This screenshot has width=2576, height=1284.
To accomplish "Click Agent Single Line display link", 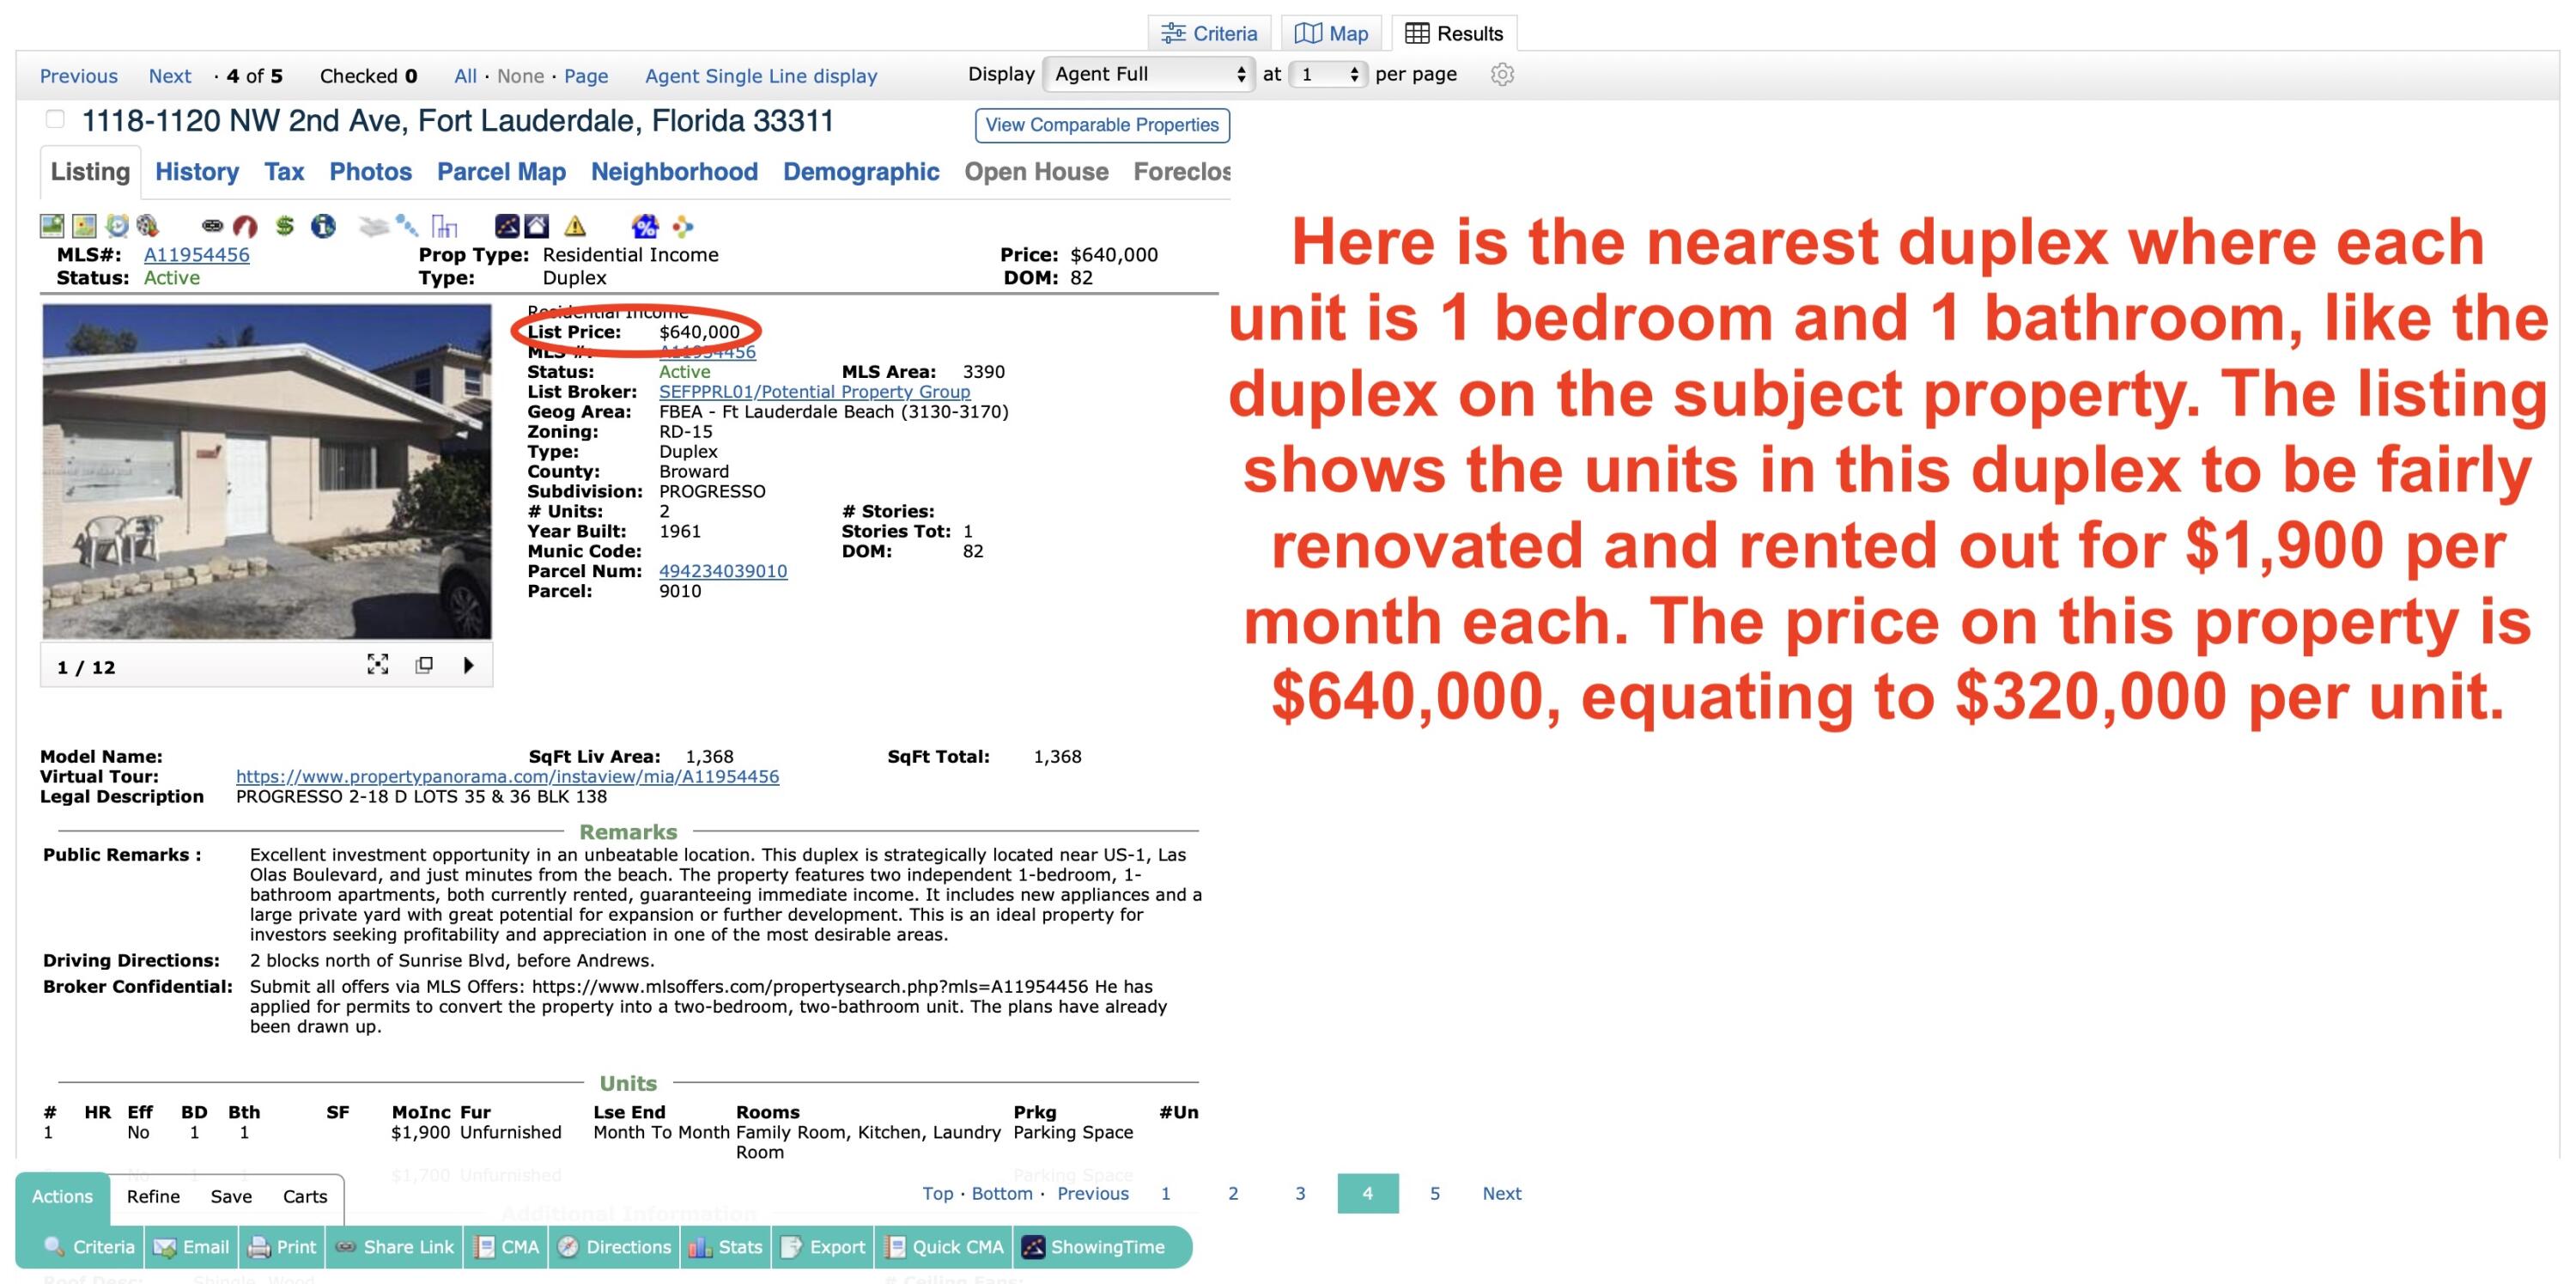I will click(x=761, y=76).
